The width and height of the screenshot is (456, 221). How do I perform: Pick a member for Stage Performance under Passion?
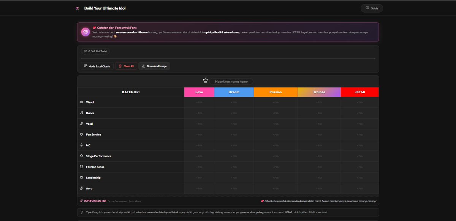(275, 156)
